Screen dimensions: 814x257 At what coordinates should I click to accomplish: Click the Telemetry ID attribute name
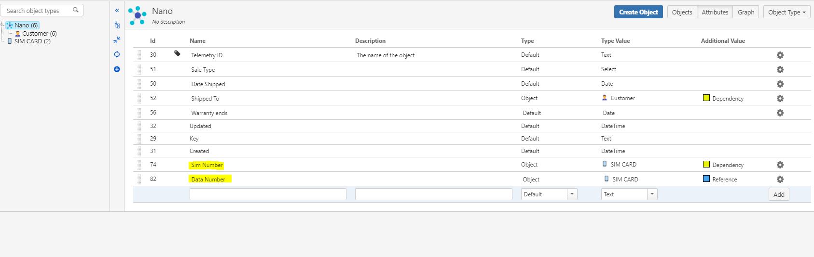(x=207, y=55)
